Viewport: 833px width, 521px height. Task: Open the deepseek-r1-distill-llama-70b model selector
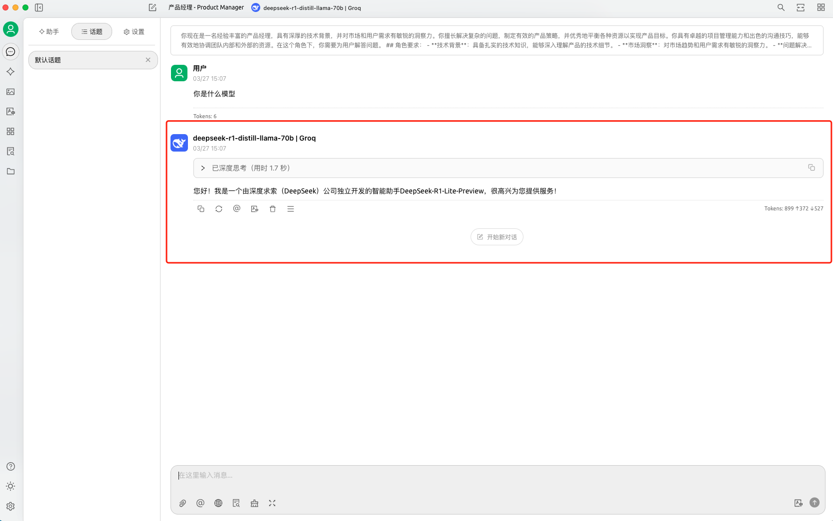(x=306, y=7)
